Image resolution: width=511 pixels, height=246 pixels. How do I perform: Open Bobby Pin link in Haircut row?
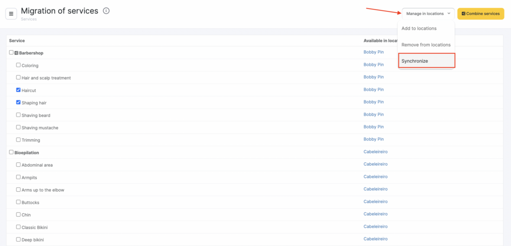coord(373,90)
